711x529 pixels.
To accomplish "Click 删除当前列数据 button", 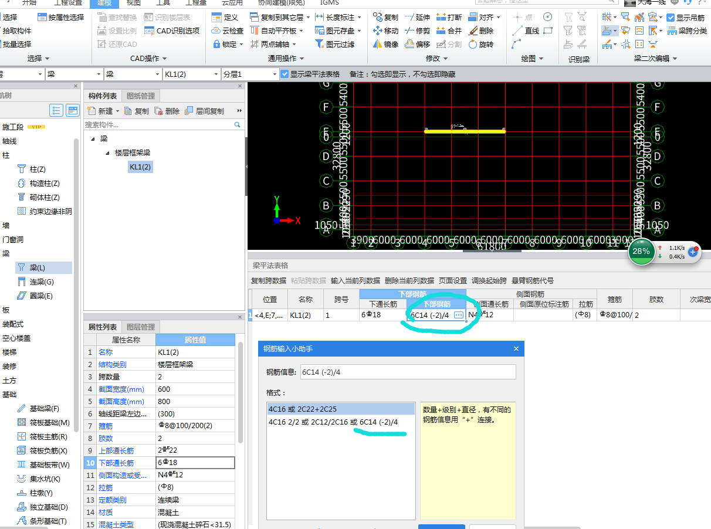I will [x=409, y=281].
